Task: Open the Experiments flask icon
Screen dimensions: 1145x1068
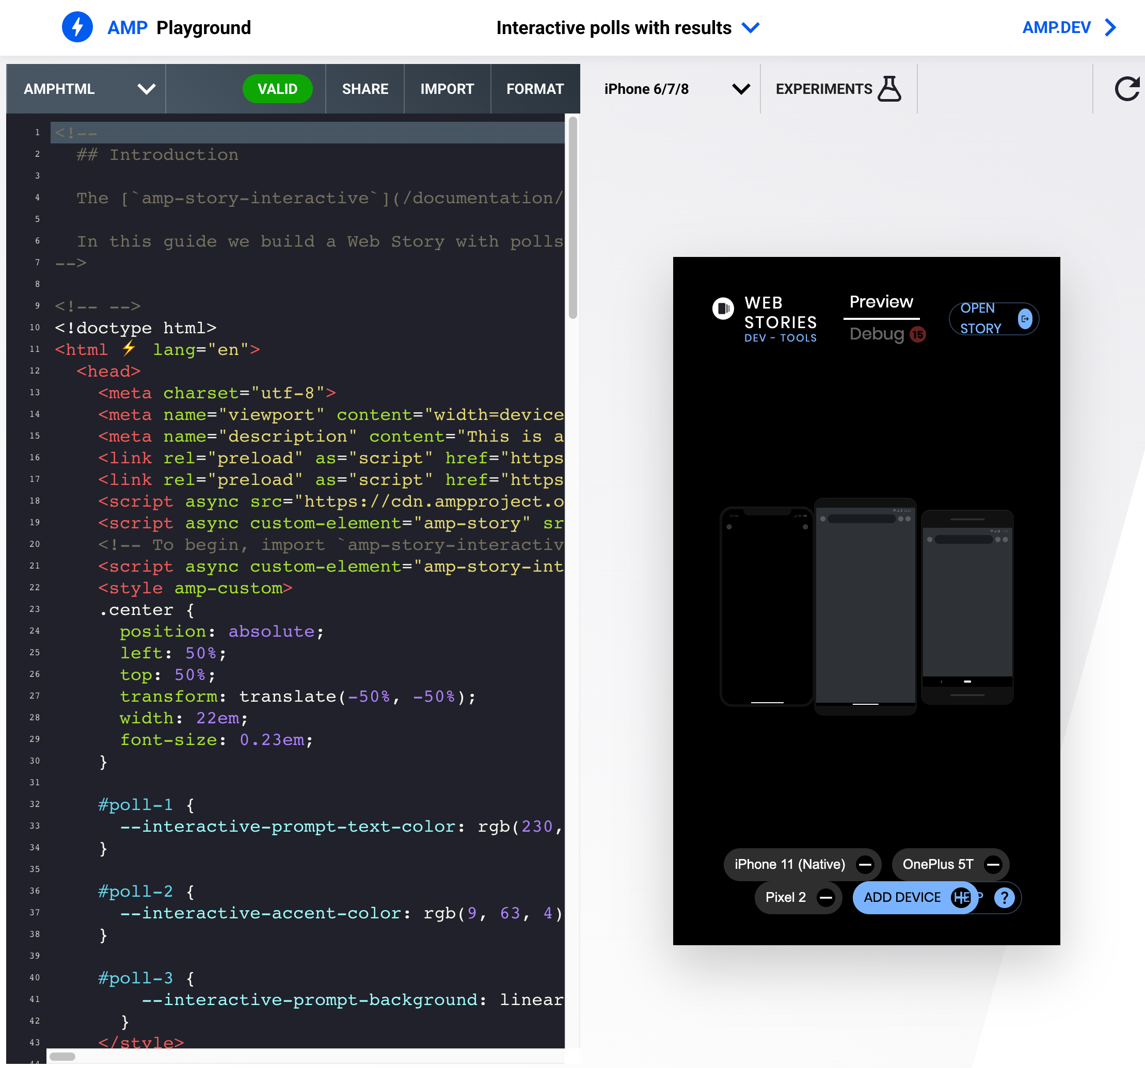Action: tap(890, 88)
